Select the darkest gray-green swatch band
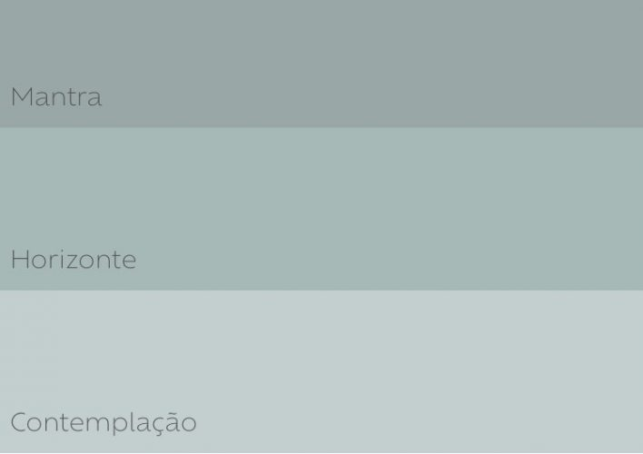The width and height of the screenshot is (643, 454). 321,64
